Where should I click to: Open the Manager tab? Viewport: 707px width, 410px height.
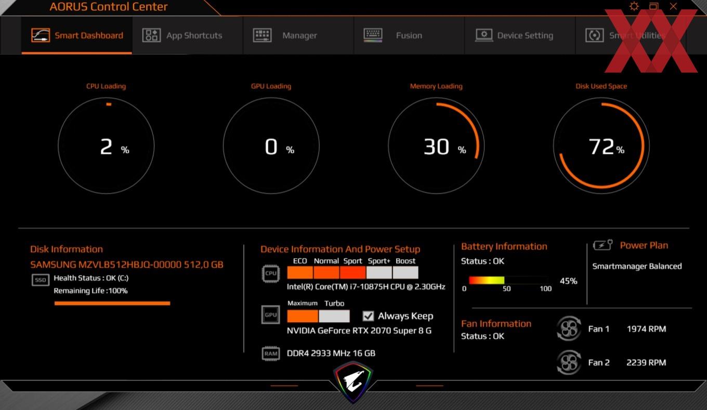coord(298,35)
